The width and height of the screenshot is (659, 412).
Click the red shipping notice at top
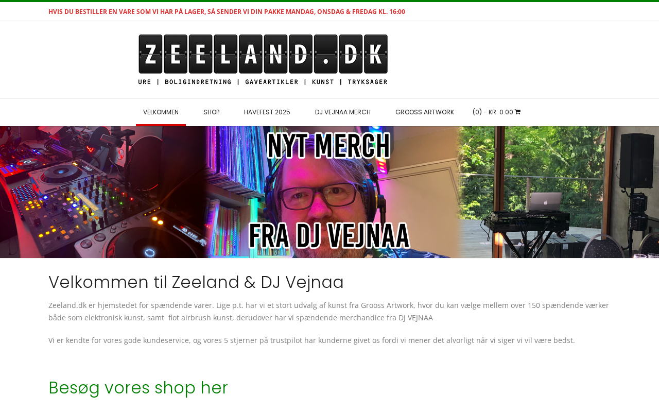(x=227, y=11)
